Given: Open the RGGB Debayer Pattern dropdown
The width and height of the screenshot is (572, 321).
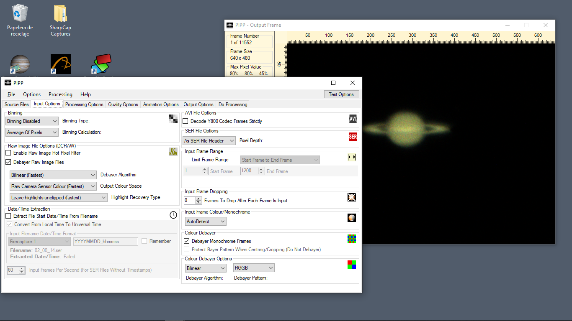Looking at the screenshot, I should point(254,268).
